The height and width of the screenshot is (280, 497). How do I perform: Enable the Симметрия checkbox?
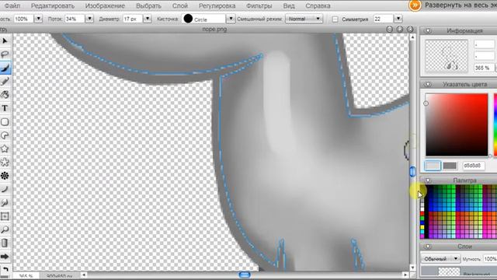335,19
